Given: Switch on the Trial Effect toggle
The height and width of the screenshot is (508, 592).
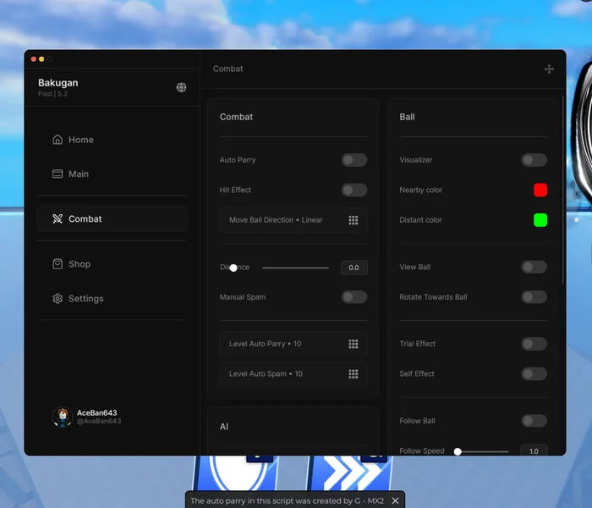Looking at the screenshot, I should point(534,344).
